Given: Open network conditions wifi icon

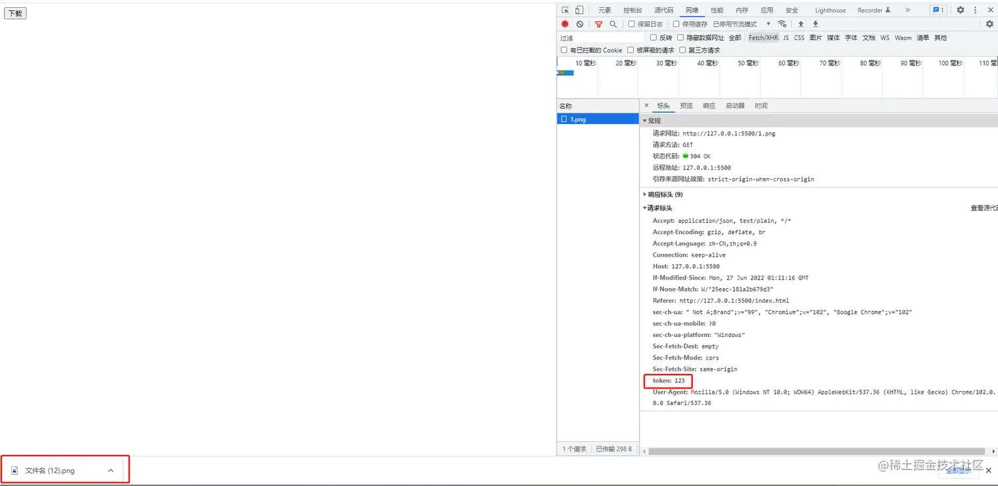Looking at the screenshot, I should [782, 24].
